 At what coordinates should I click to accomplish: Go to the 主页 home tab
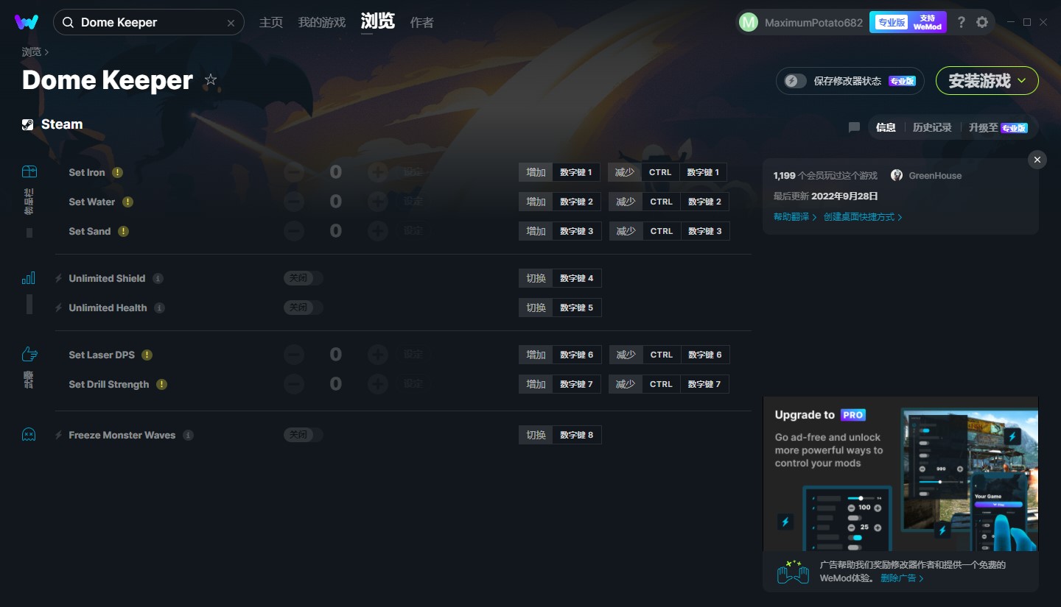pyautogui.click(x=271, y=22)
